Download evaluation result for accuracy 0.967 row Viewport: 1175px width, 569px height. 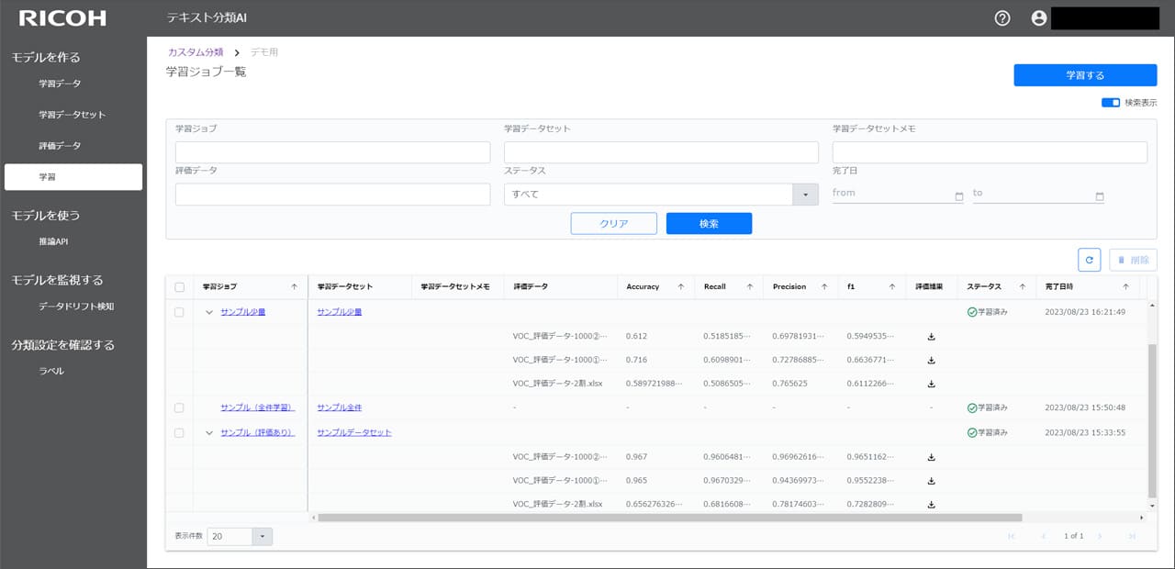click(x=931, y=456)
